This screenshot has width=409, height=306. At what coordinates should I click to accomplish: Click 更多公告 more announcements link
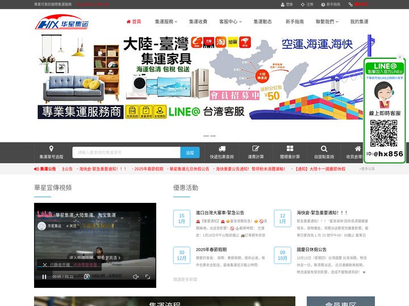coord(368,169)
